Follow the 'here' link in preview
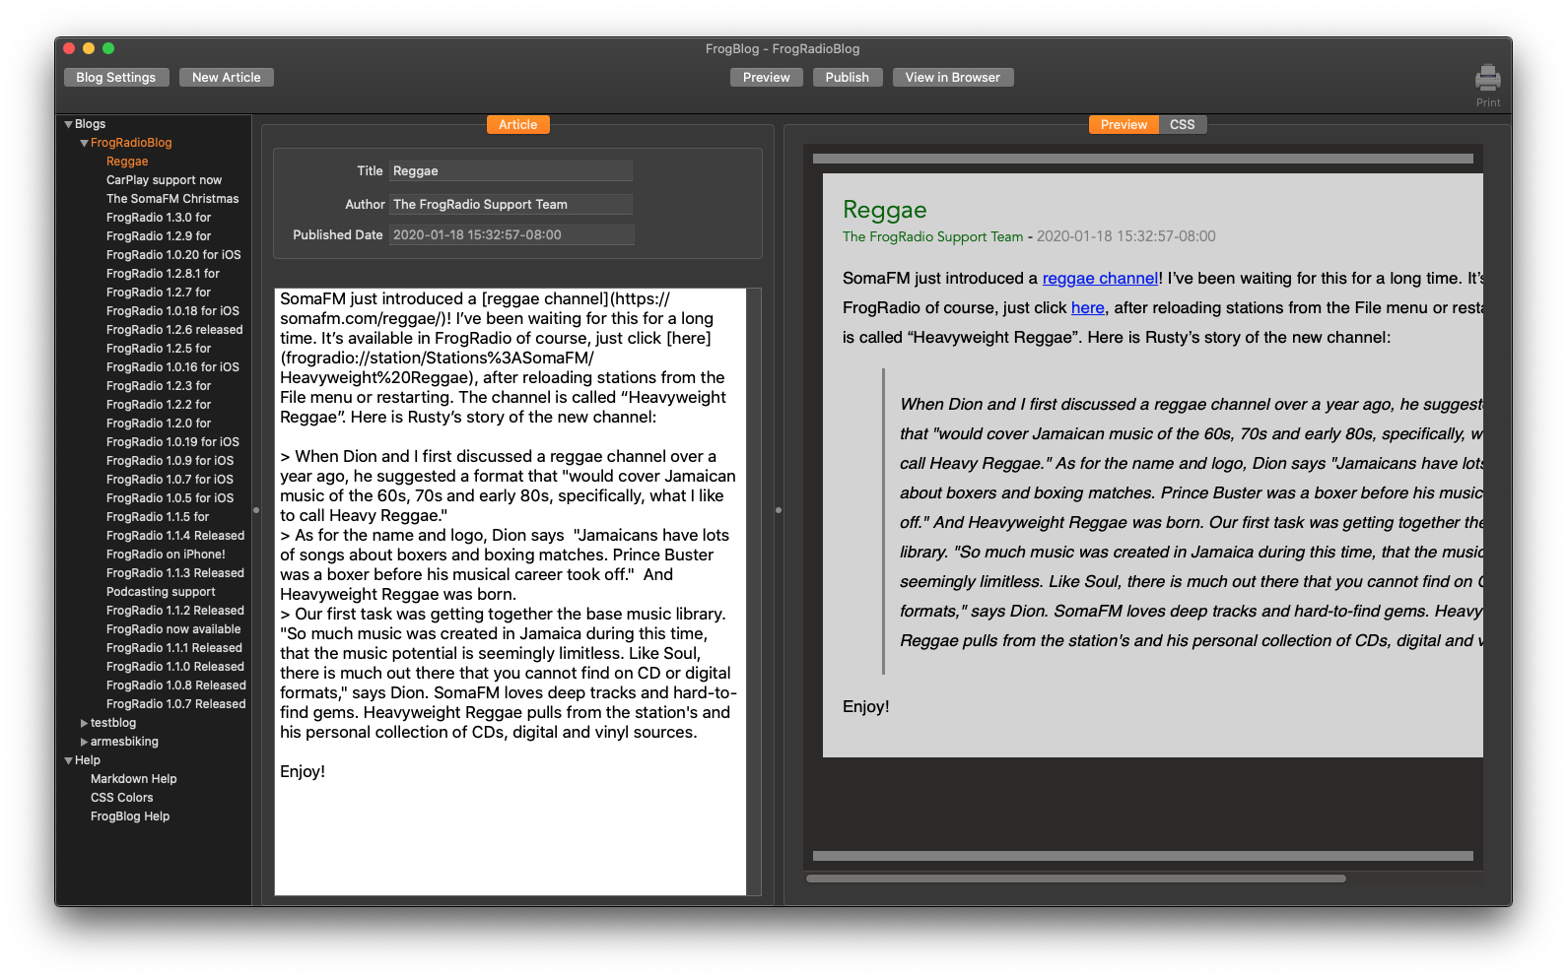Viewport: 1567px width, 979px height. coord(1088,308)
